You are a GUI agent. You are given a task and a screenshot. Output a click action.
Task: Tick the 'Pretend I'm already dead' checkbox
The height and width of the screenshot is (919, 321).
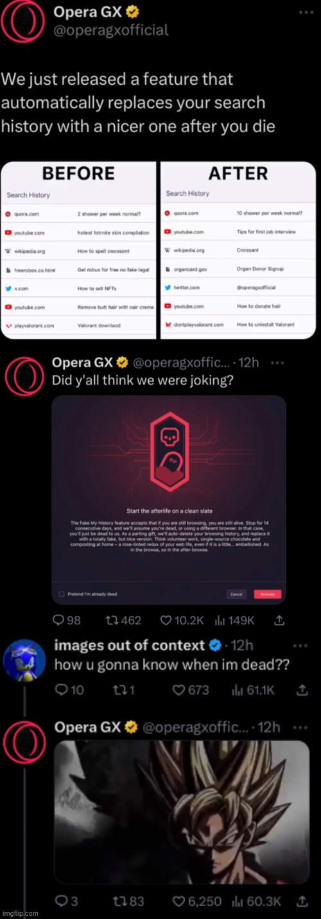click(x=62, y=594)
